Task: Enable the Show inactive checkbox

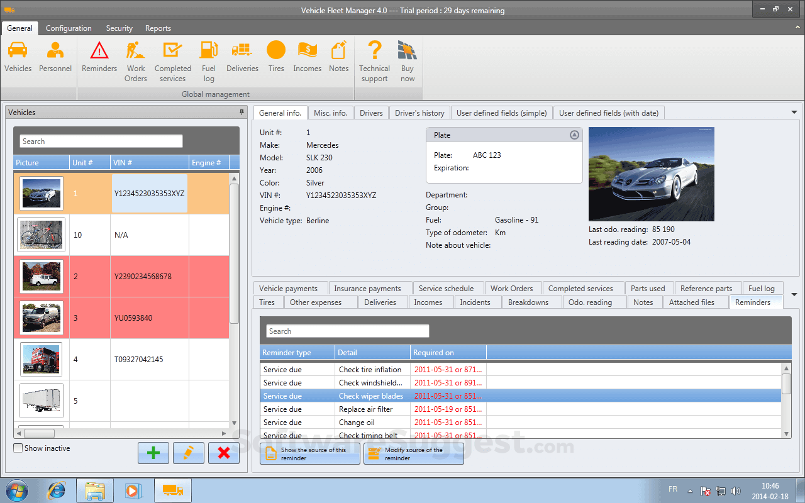Action: (18, 448)
